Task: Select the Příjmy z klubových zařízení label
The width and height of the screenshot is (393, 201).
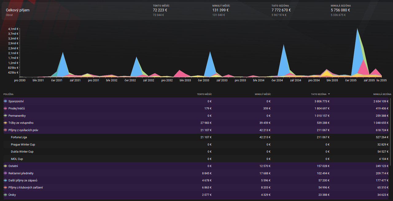Action: point(25,187)
